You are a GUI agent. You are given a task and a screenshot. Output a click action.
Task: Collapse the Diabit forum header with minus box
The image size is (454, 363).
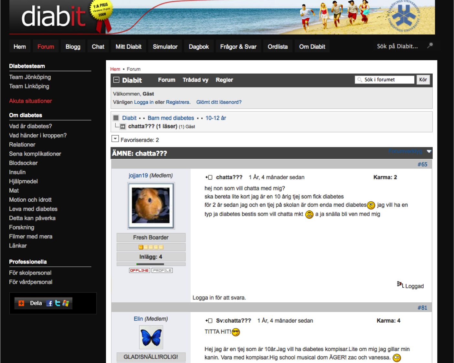point(116,80)
